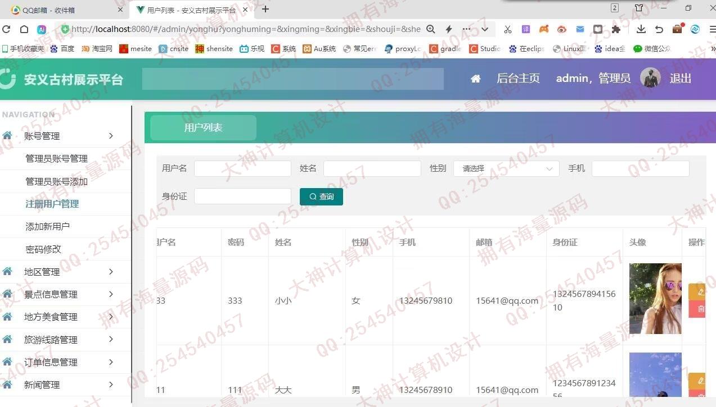This screenshot has height=407, width=716.
Task: Click the 查询 search button
Action: click(x=321, y=196)
